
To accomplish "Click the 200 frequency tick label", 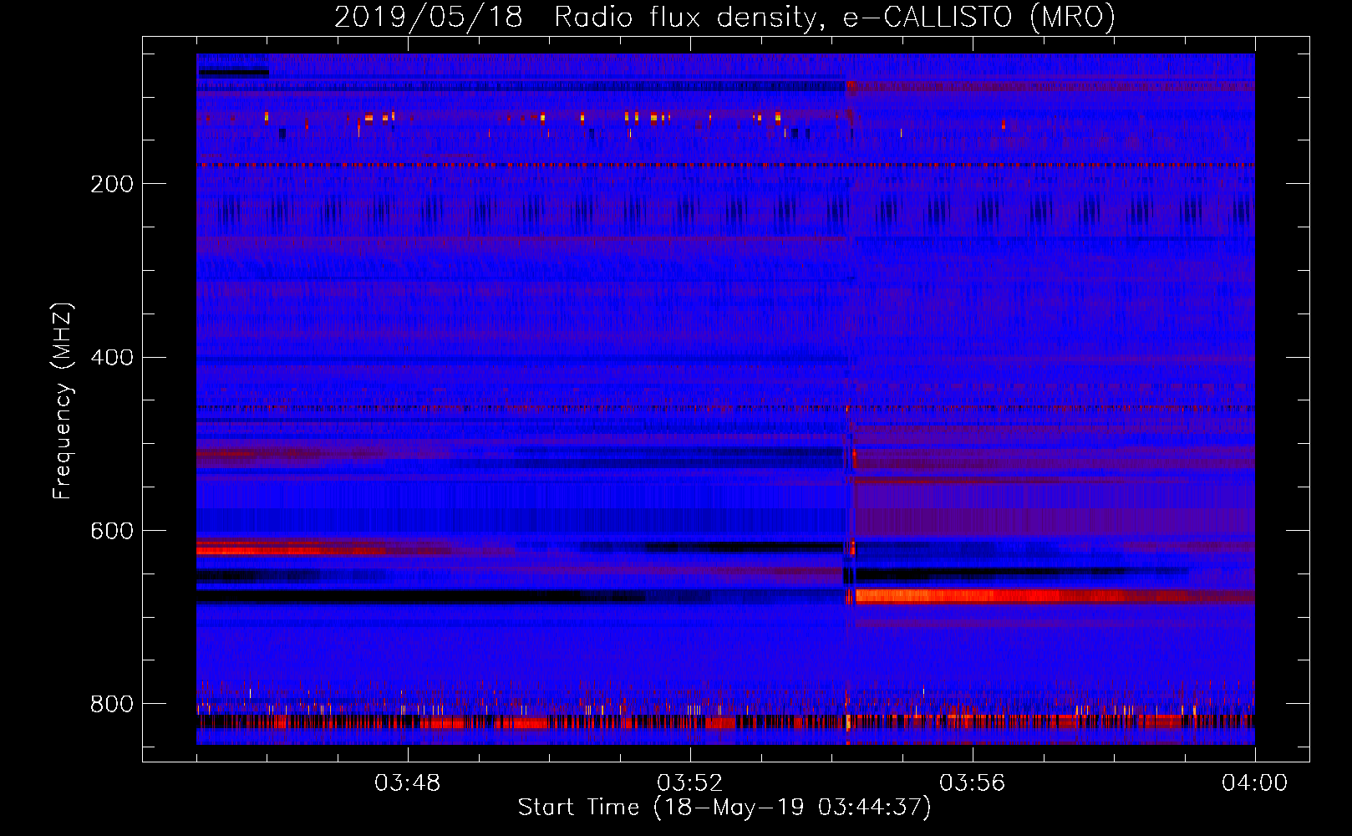I will pos(112,184).
